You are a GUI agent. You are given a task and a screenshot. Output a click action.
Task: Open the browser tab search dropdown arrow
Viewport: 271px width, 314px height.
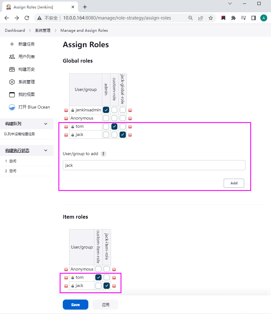(230, 3)
